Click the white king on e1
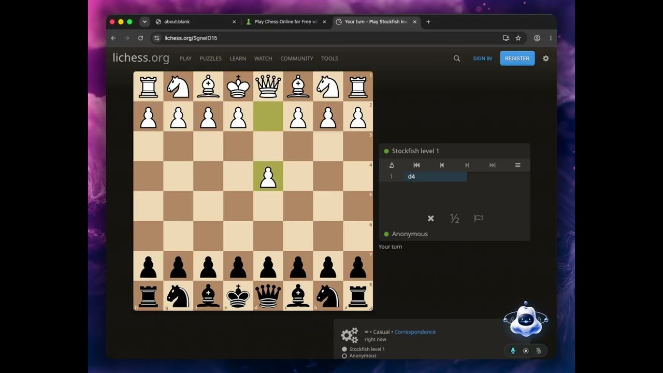This screenshot has width=663, height=373. pyautogui.click(x=238, y=87)
